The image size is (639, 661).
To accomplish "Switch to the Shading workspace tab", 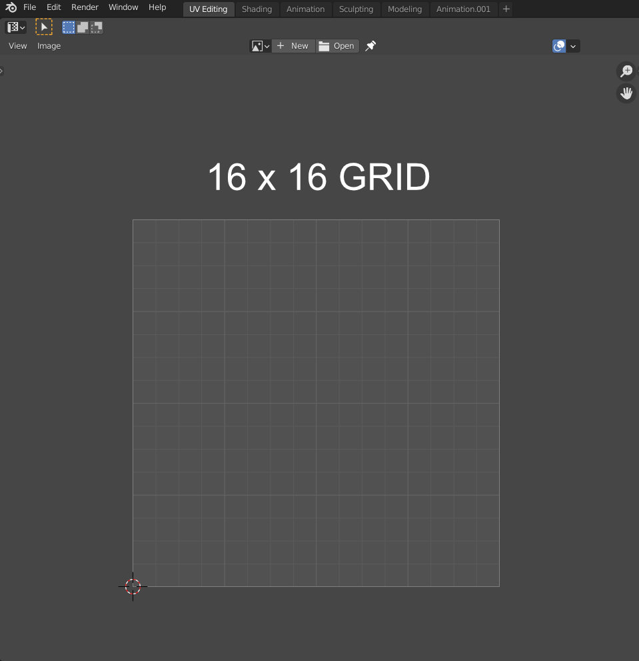I will pos(257,9).
